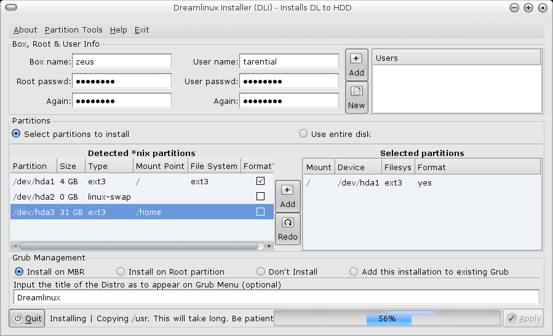Screen dimensions: 553x336
Task: Select Don't Install grub option
Action: (261, 272)
